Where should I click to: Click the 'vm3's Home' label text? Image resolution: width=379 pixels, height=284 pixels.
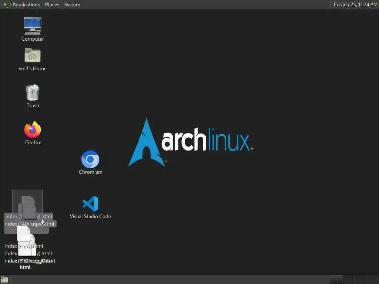pos(33,68)
